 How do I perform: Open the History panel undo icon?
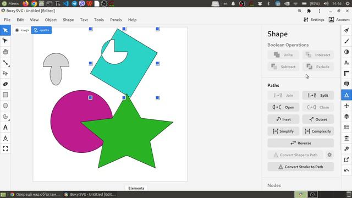click(346, 170)
